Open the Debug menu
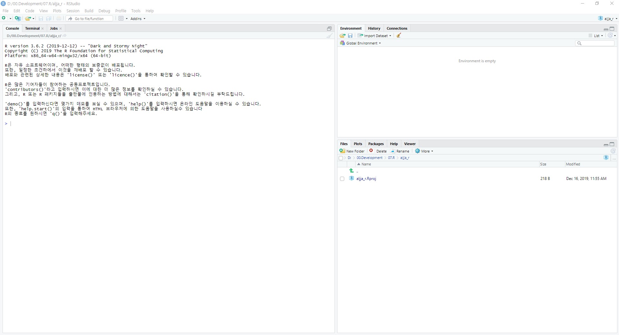 104,11
